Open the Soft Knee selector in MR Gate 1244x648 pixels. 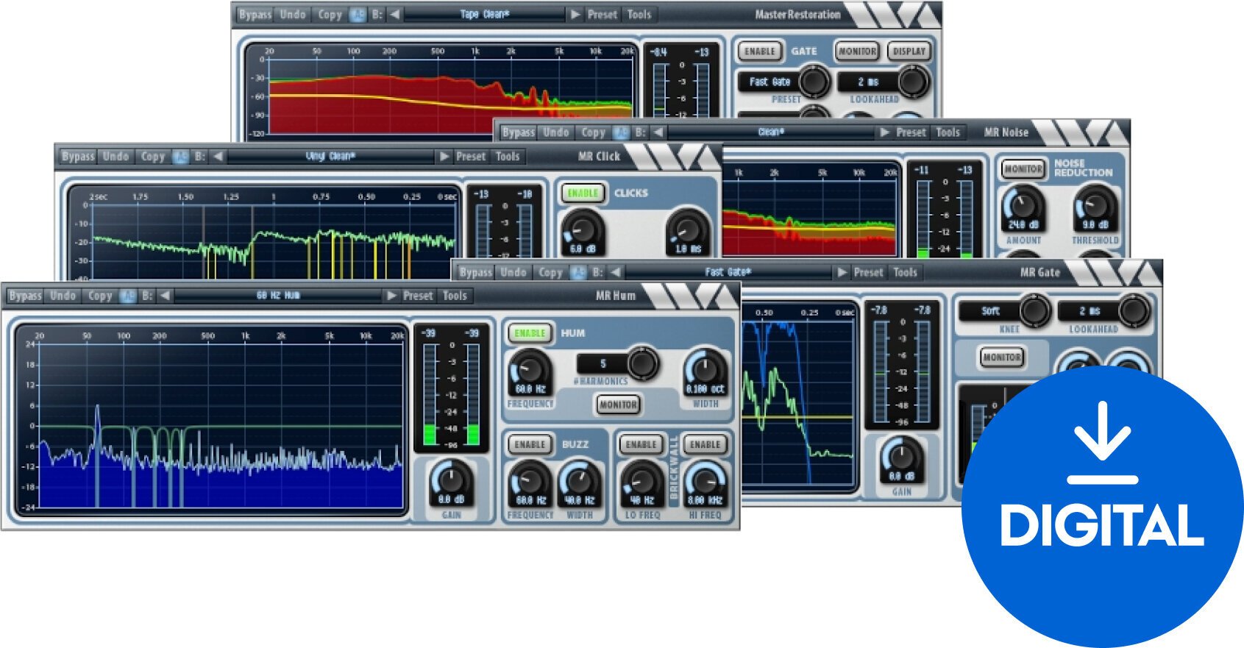1034,310
